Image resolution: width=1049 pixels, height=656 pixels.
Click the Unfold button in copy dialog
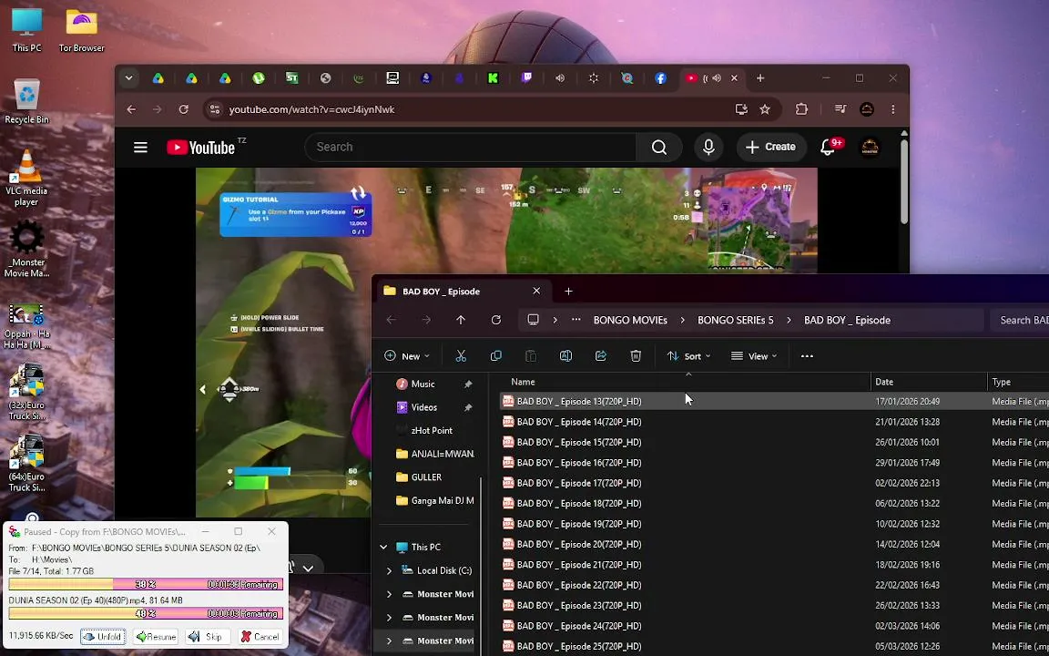pyautogui.click(x=103, y=637)
